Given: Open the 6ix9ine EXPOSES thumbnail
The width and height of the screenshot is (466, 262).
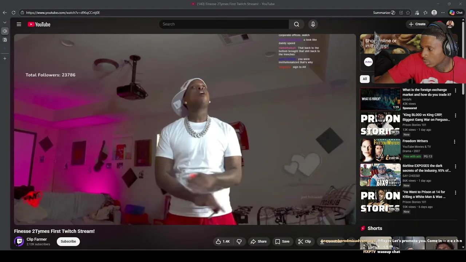Looking at the screenshot, I should click(380, 175).
